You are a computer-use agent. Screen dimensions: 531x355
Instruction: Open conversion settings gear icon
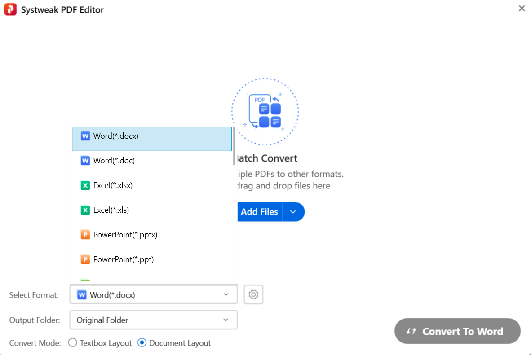(253, 294)
